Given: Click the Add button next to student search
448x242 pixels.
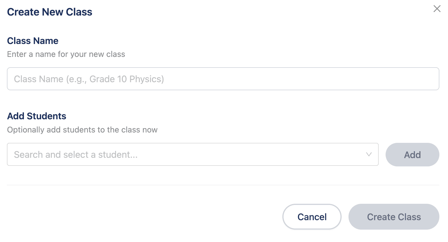Looking at the screenshot, I should 412,155.
